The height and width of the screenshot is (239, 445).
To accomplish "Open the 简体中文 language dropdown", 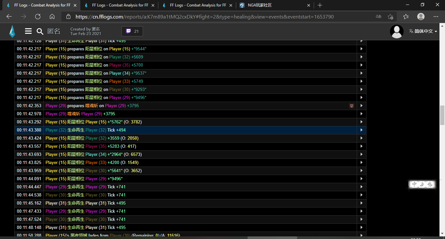I will coord(423,31).
